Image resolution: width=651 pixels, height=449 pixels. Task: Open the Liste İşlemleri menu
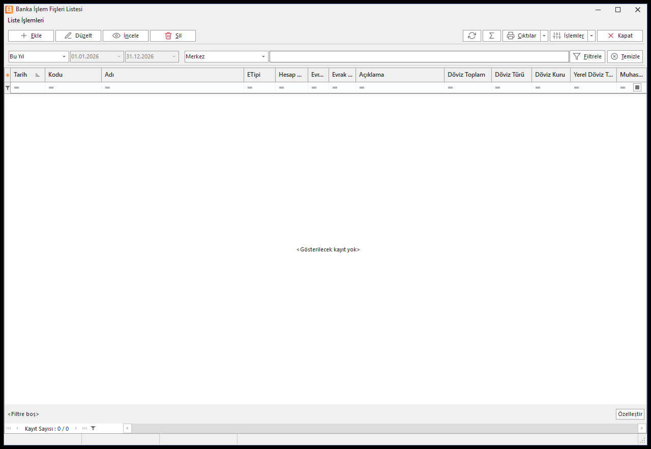25,20
